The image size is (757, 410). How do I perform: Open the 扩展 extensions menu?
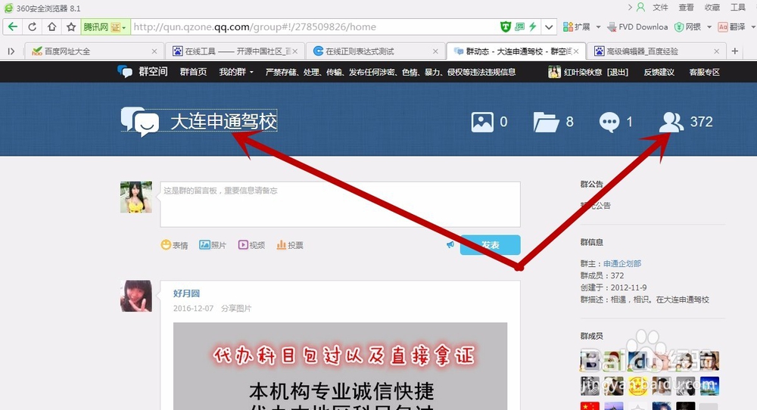tap(581, 27)
